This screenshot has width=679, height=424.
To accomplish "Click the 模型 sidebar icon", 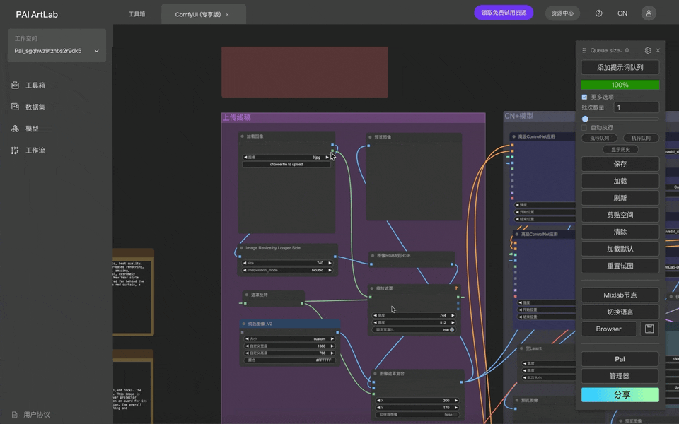I will (16, 129).
